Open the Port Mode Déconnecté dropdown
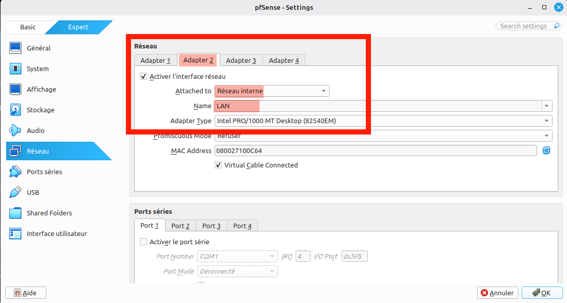 pyautogui.click(x=237, y=271)
